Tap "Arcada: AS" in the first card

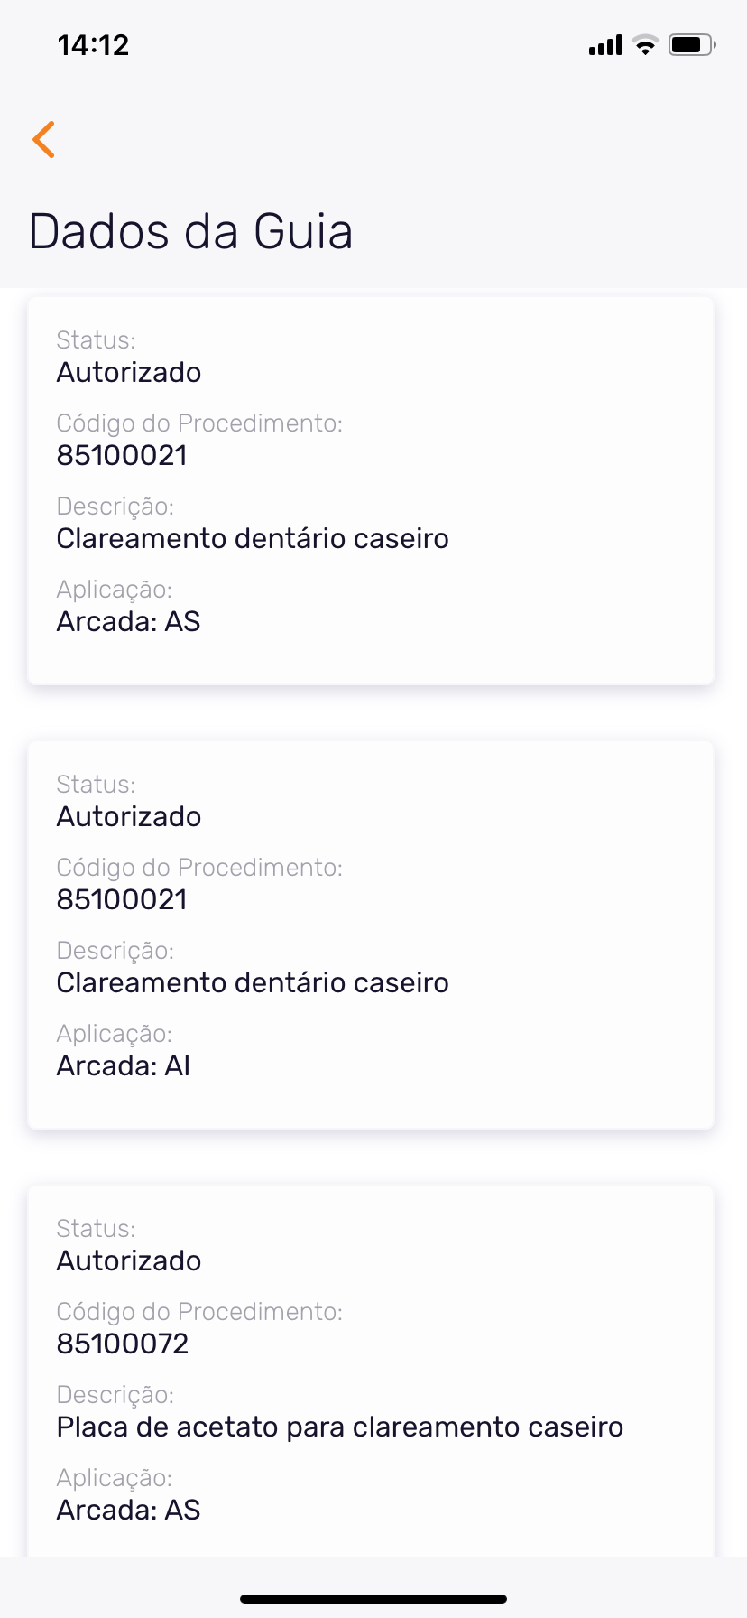click(128, 621)
